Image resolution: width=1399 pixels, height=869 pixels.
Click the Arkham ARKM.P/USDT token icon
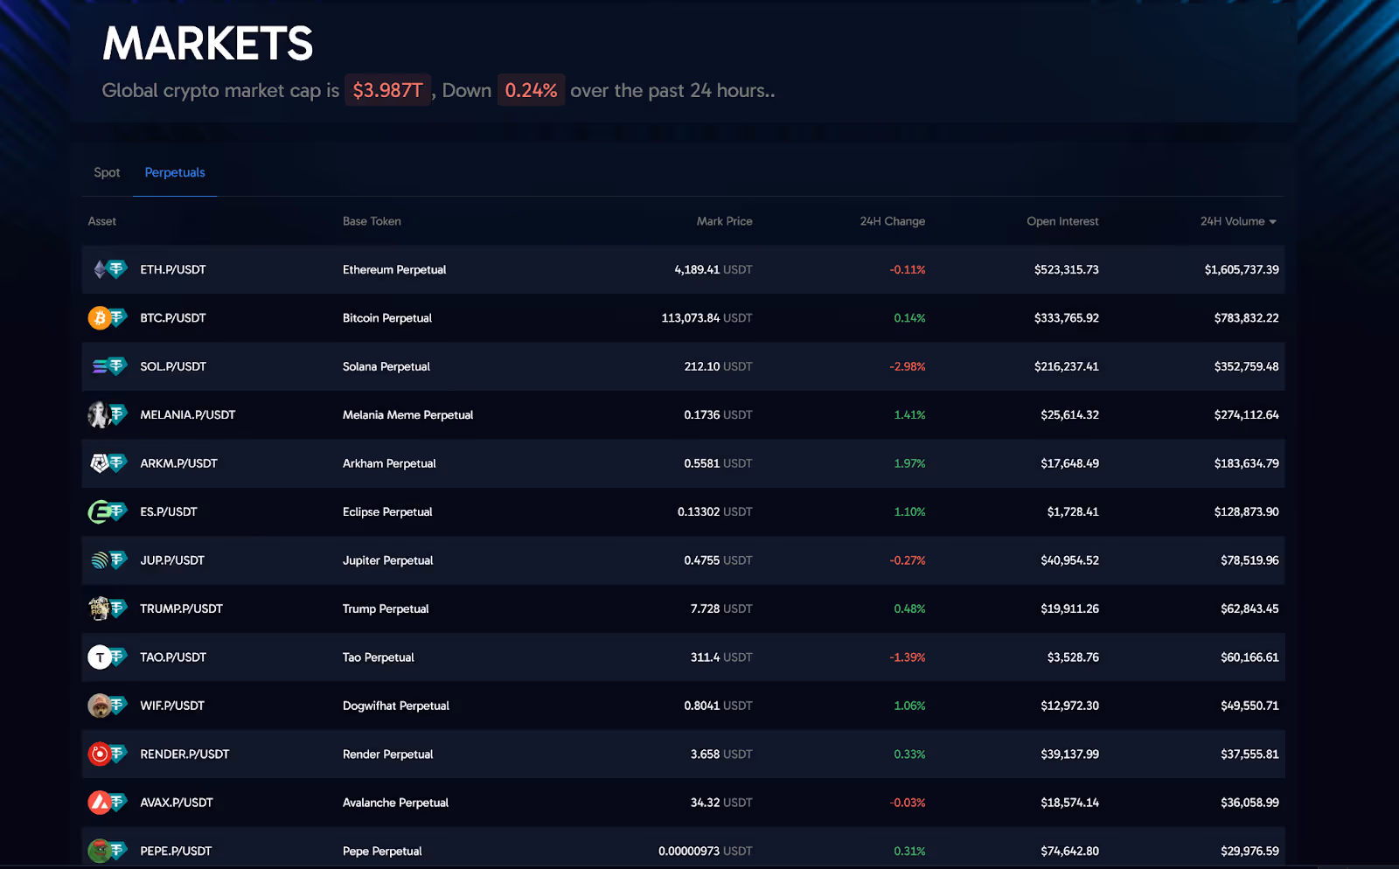point(108,463)
